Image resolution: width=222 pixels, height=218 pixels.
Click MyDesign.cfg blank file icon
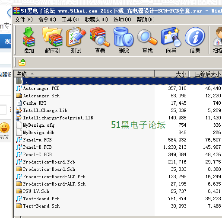pyautogui.click(x=19, y=125)
